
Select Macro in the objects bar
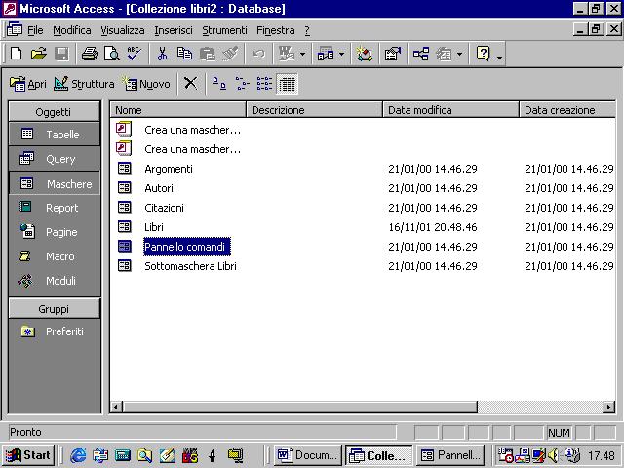(x=55, y=256)
